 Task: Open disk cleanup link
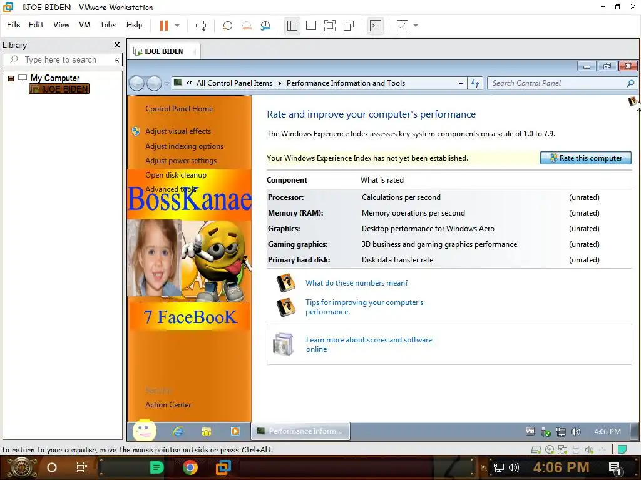pos(176,175)
